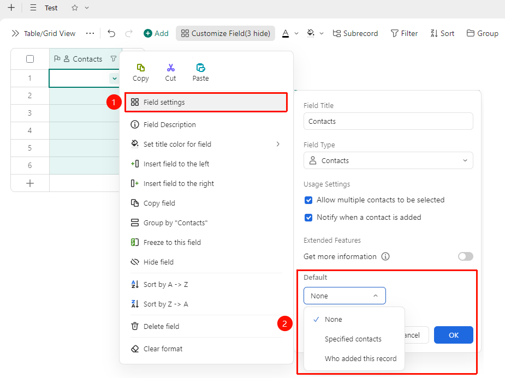Open the Group tool in the toolbar

click(x=483, y=33)
